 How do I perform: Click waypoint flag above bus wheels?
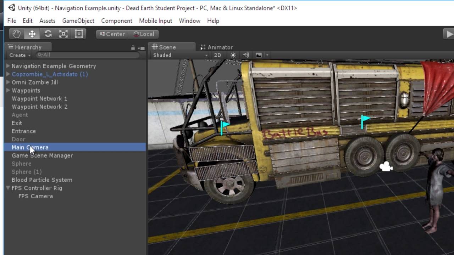coord(365,121)
